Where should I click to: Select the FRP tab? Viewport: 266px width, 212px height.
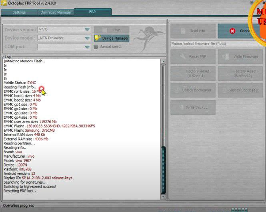pyautogui.click(x=93, y=12)
